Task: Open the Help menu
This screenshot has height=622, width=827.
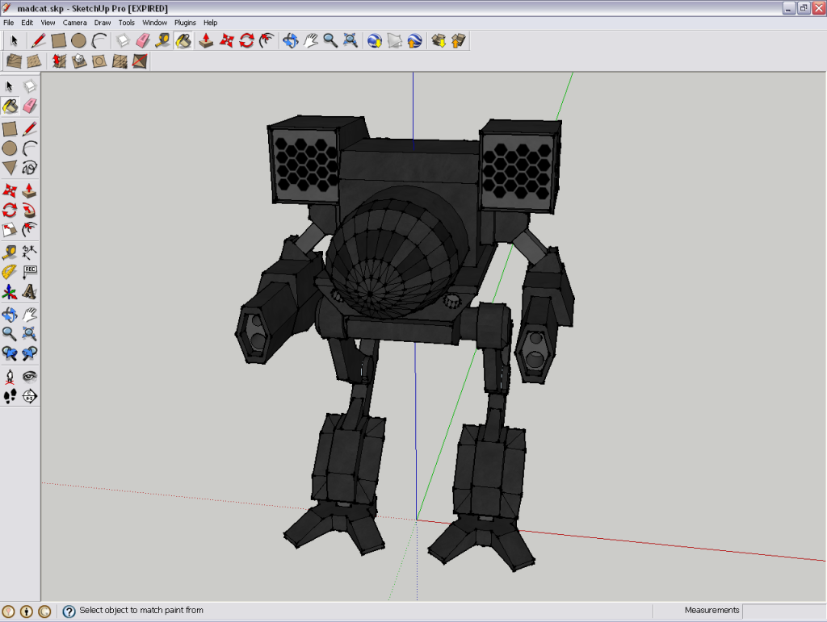Action: pyautogui.click(x=211, y=23)
